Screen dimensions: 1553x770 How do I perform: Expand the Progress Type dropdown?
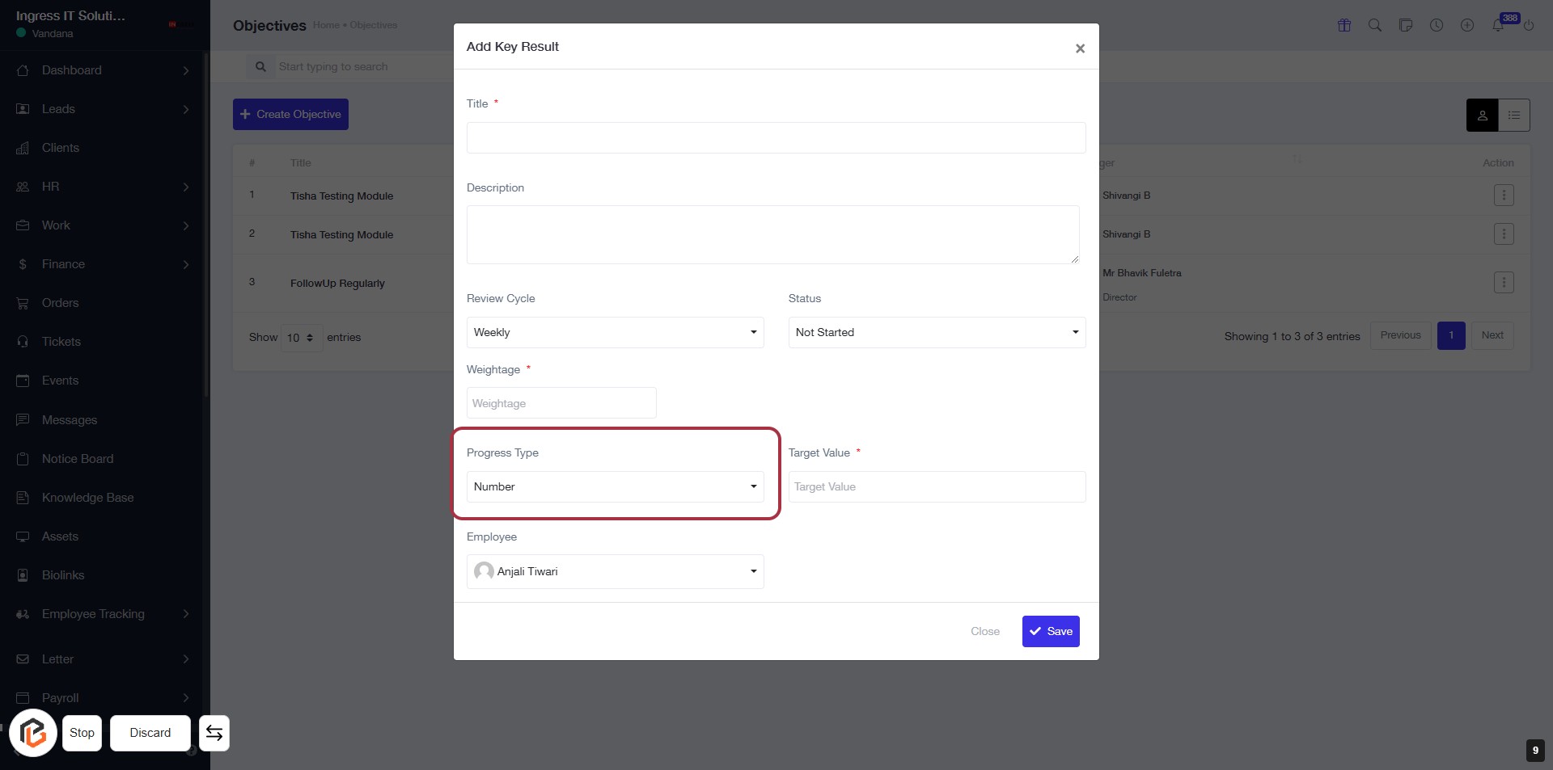coord(615,486)
